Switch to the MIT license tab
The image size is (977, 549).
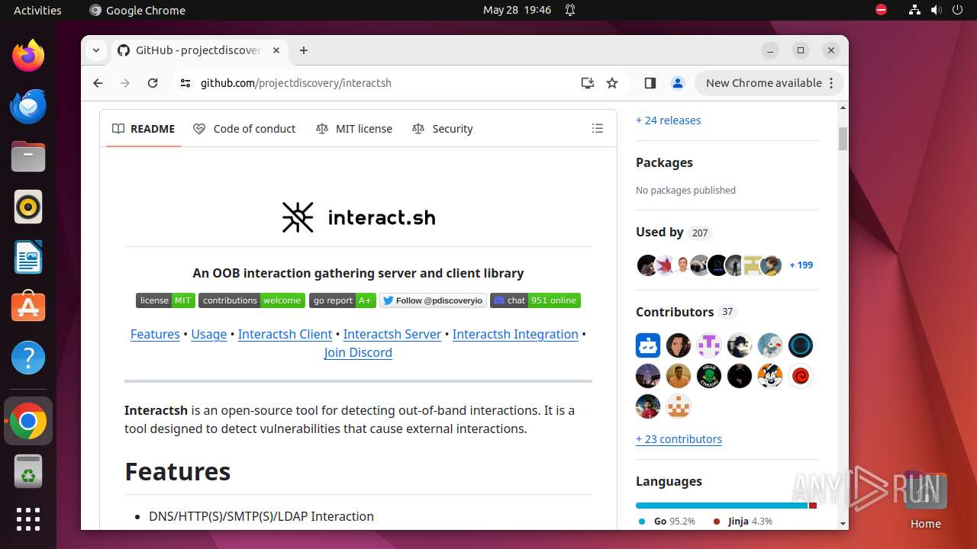coord(354,129)
